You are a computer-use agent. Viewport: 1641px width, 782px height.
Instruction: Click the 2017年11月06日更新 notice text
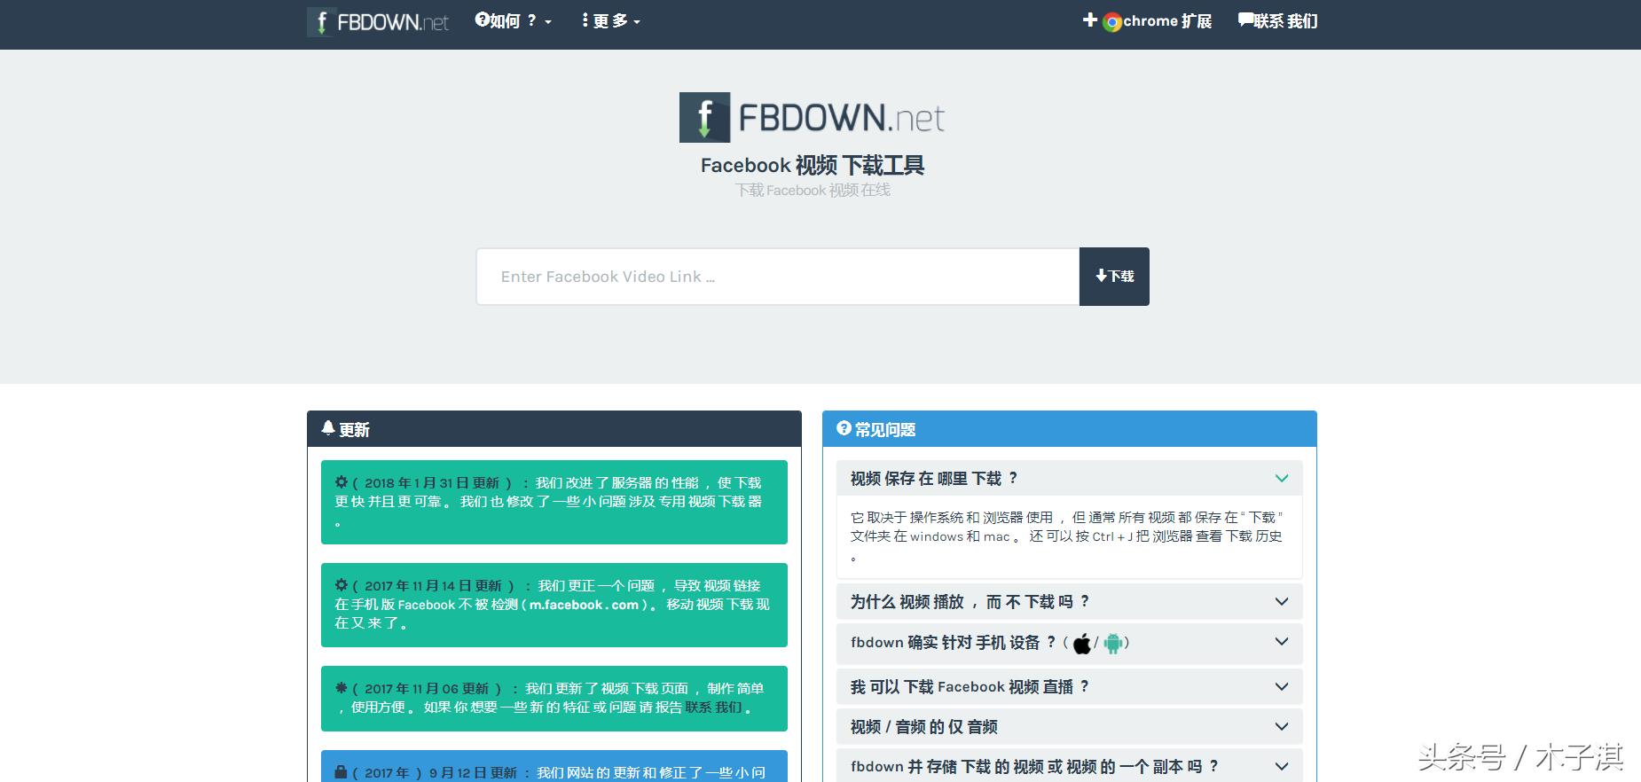point(549,698)
